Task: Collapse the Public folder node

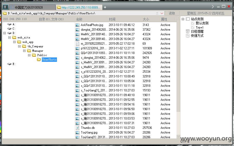Action: [x=29, y=55]
